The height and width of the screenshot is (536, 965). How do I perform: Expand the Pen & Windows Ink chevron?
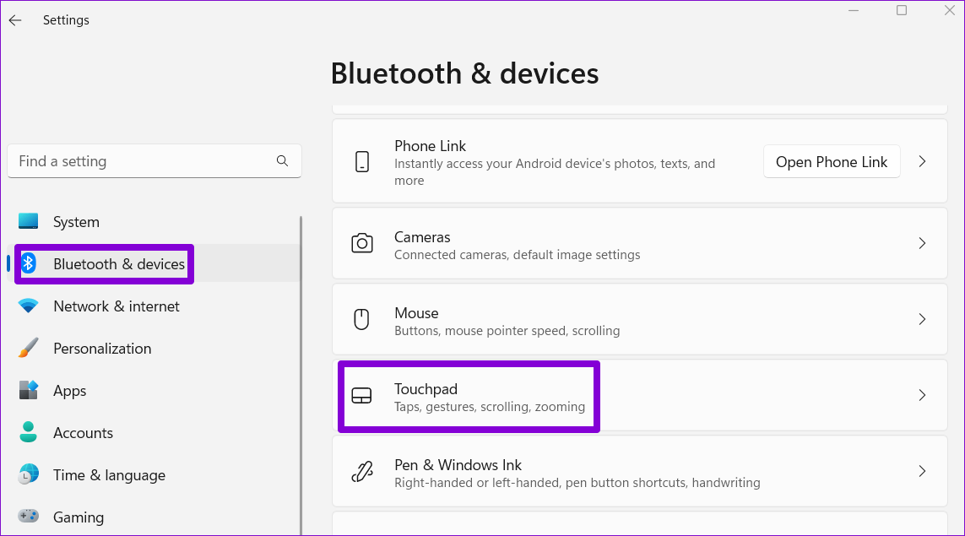(x=922, y=471)
